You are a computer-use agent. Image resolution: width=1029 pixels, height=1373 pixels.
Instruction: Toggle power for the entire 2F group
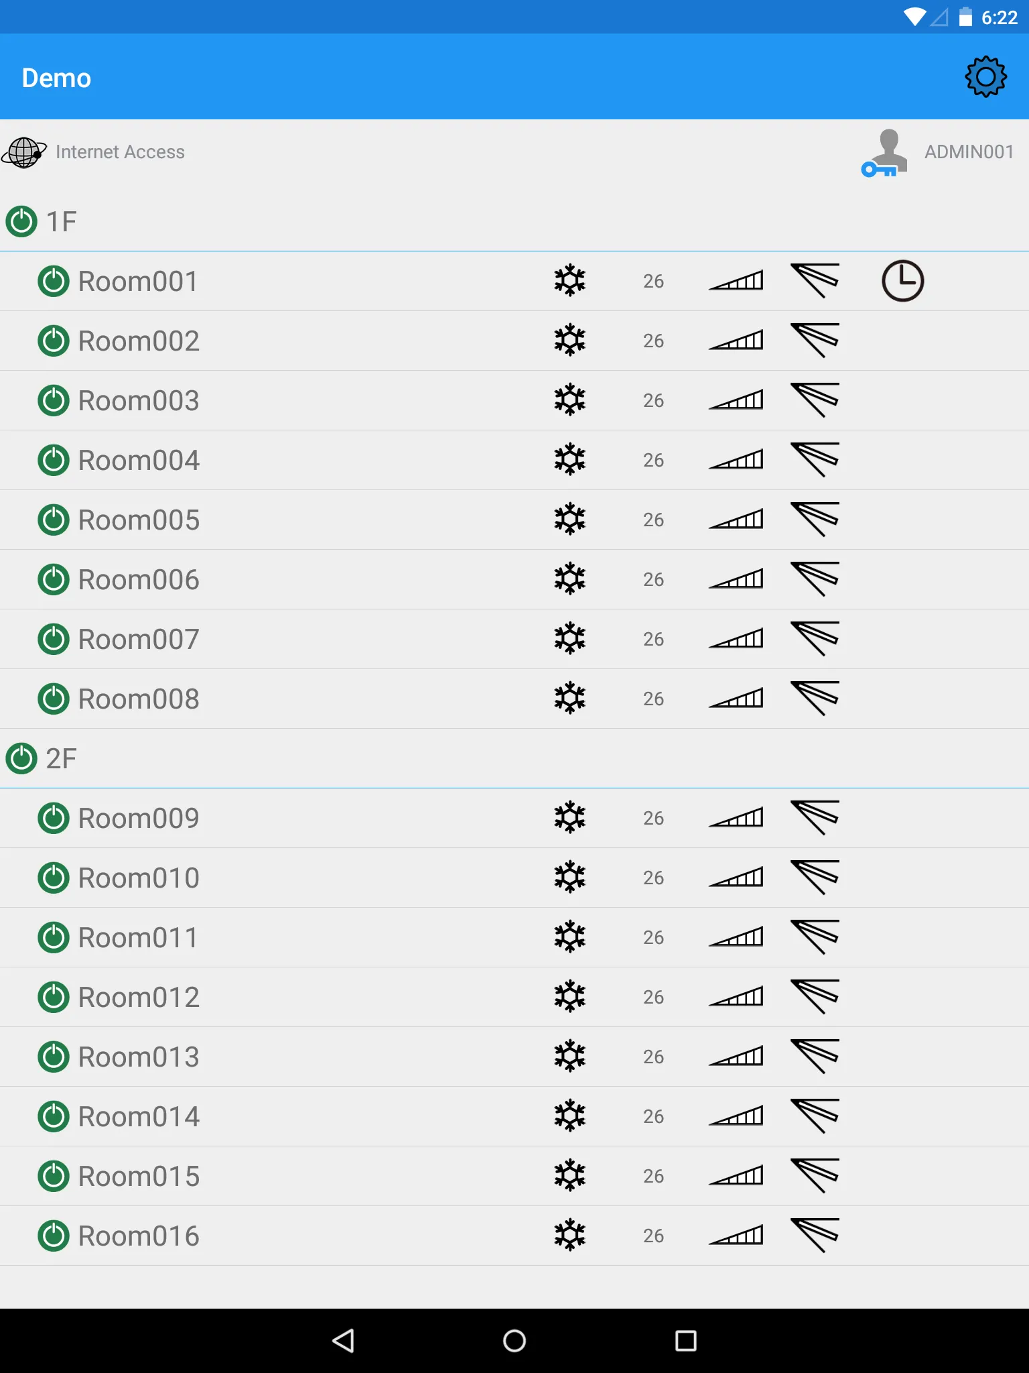pyautogui.click(x=21, y=759)
